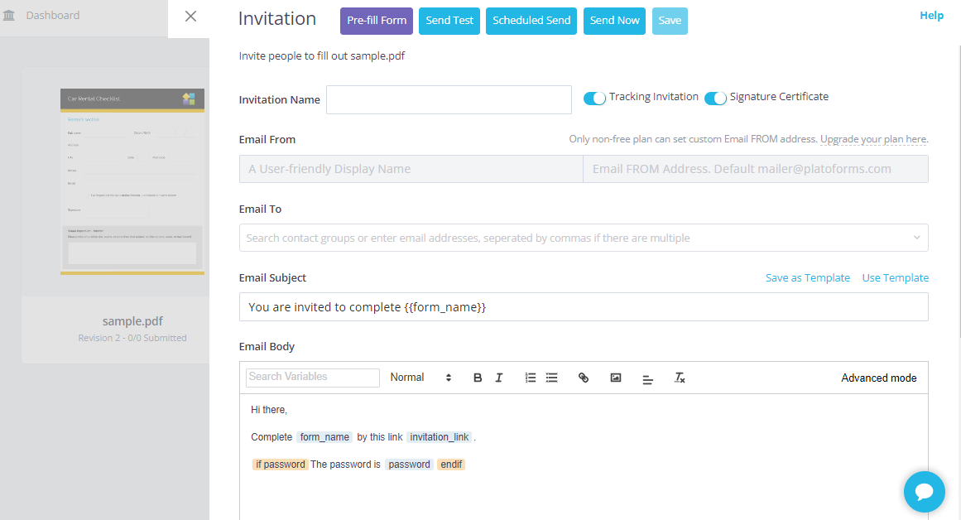Open the Normal text style dropdown
Viewport: 961px width, 520px height.
(420, 378)
